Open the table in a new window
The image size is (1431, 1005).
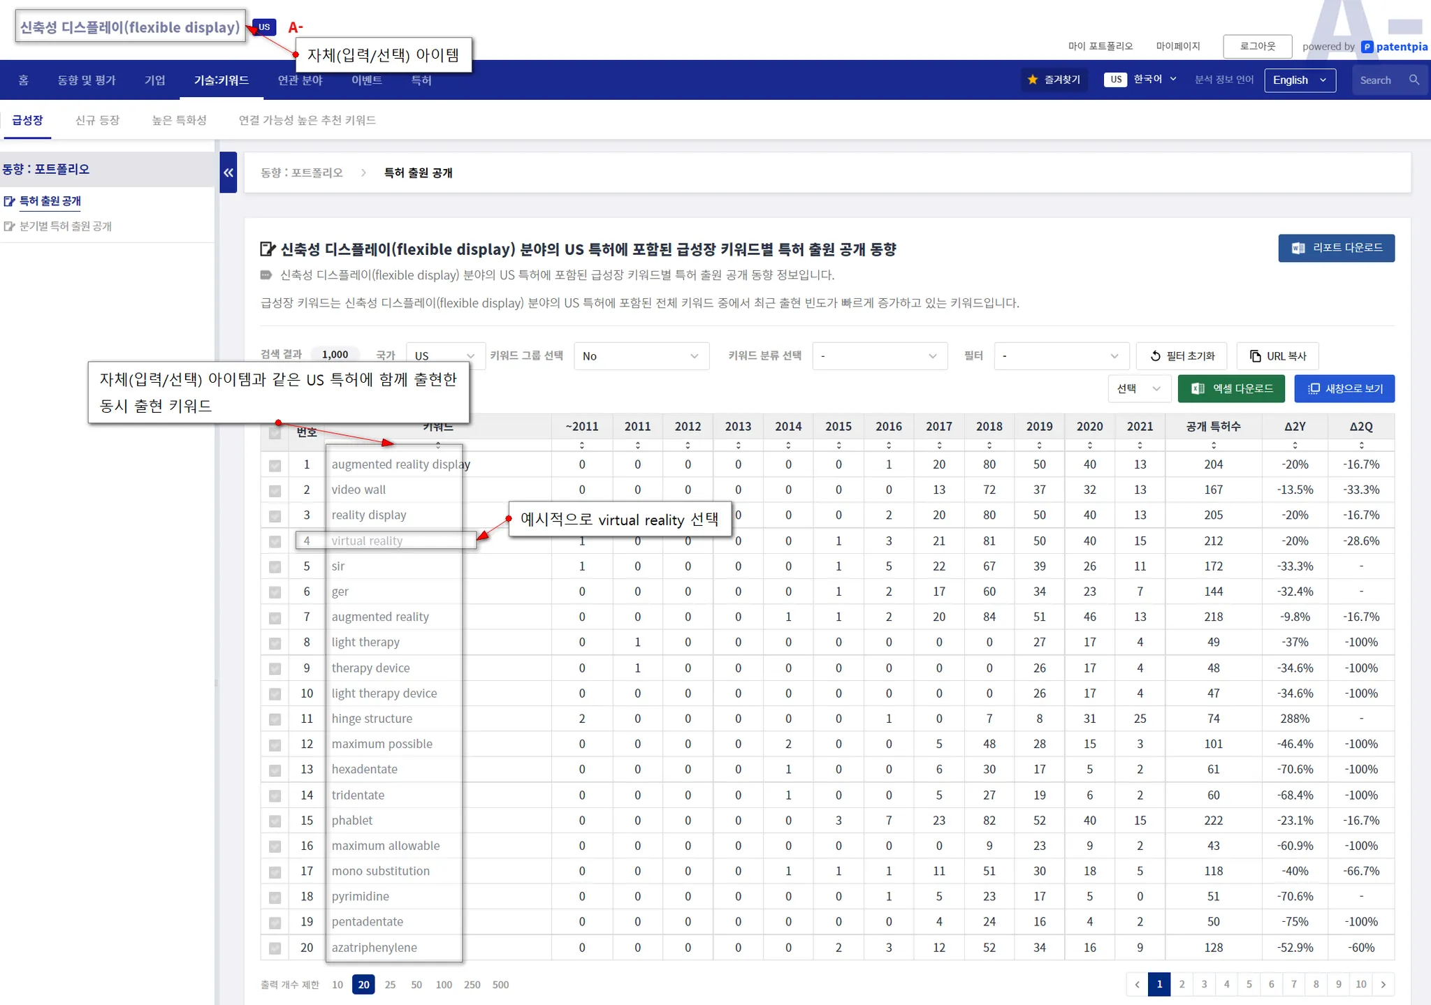pyautogui.click(x=1344, y=389)
